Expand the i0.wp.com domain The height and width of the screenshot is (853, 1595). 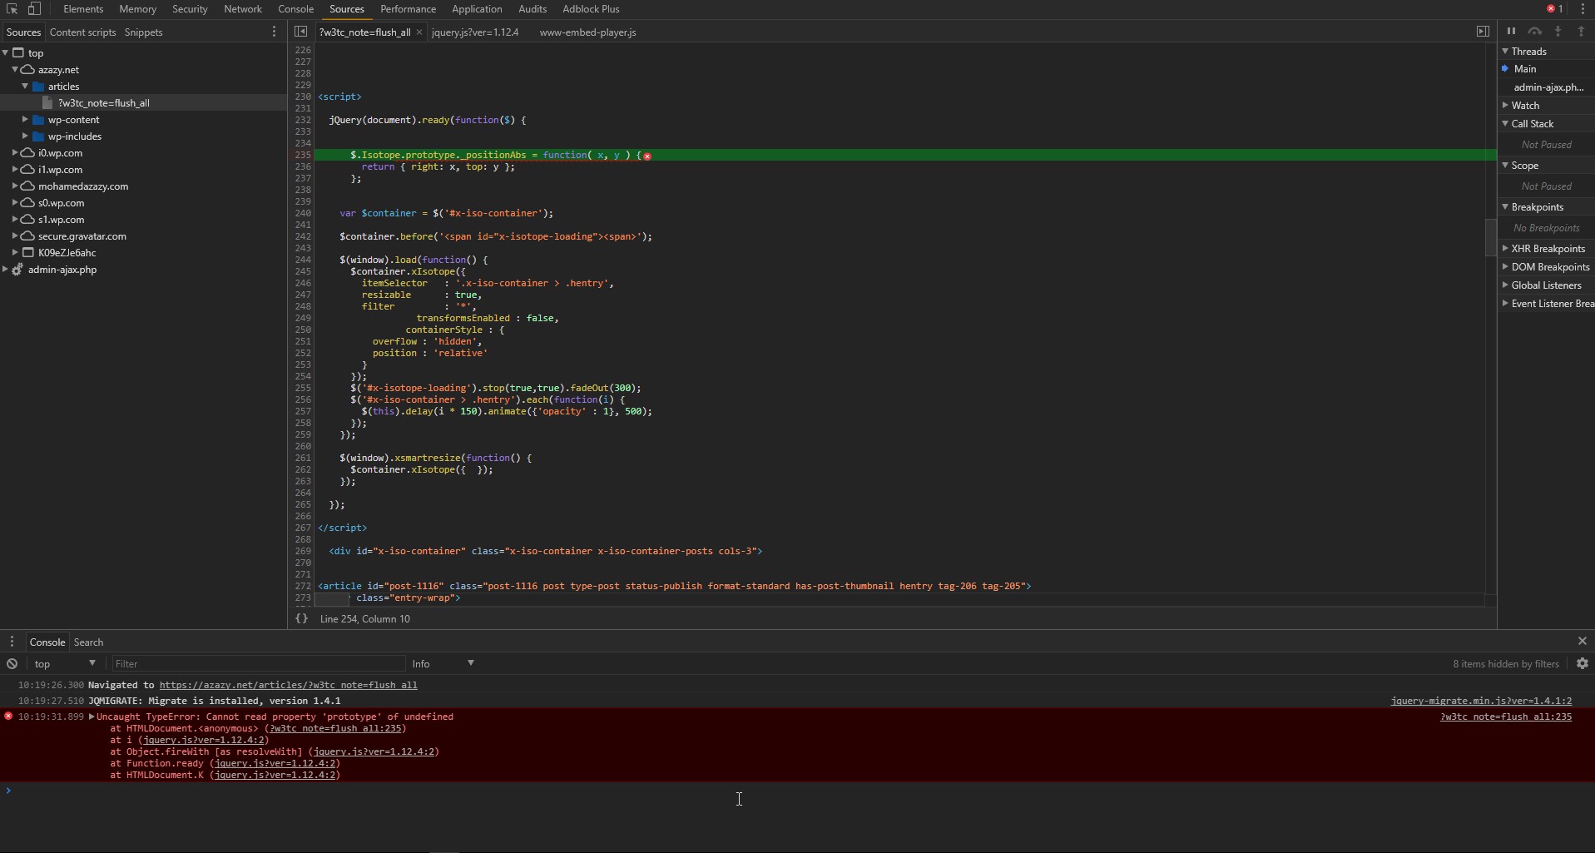pyautogui.click(x=15, y=152)
